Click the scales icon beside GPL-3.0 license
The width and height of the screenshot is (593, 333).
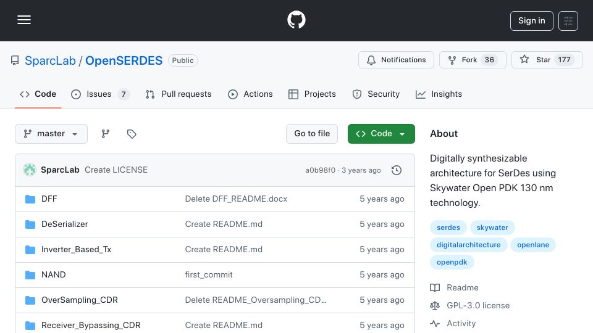(435, 305)
